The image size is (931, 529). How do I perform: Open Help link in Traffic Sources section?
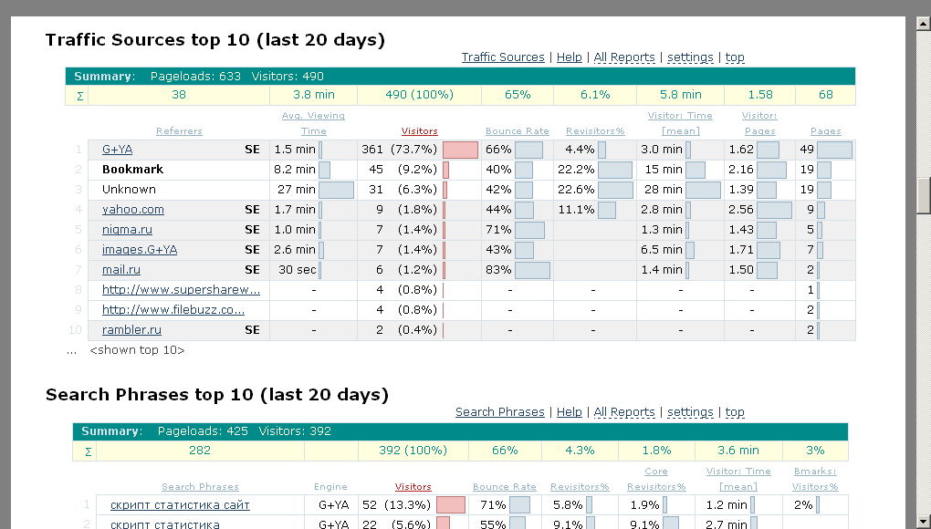[569, 57]
